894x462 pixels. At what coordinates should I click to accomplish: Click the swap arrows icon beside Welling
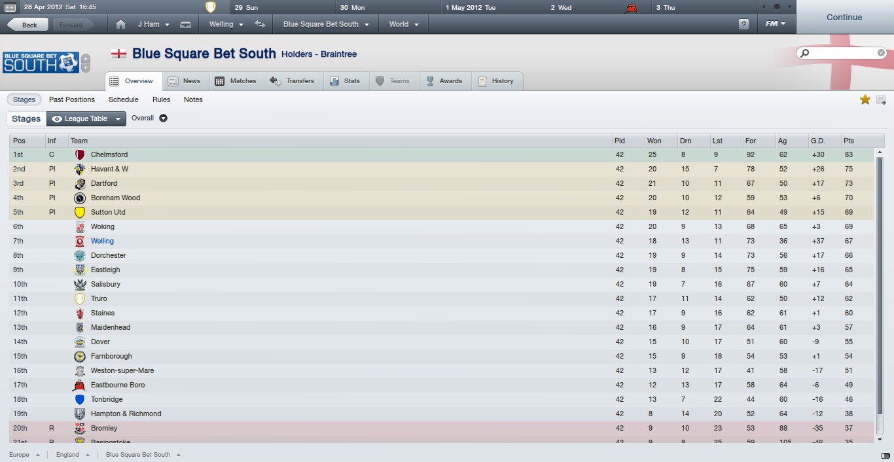[260, 24]
